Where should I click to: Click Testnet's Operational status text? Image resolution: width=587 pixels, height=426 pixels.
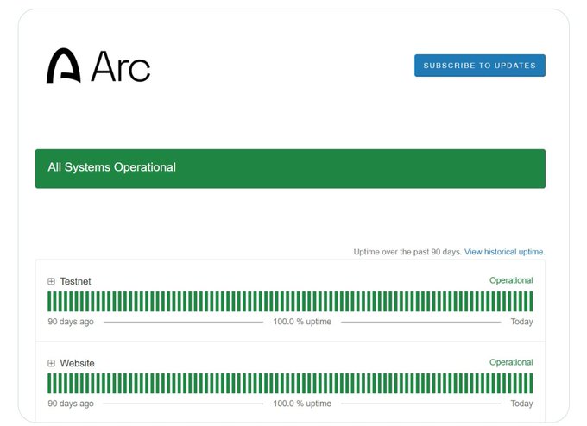click(511, 280)
